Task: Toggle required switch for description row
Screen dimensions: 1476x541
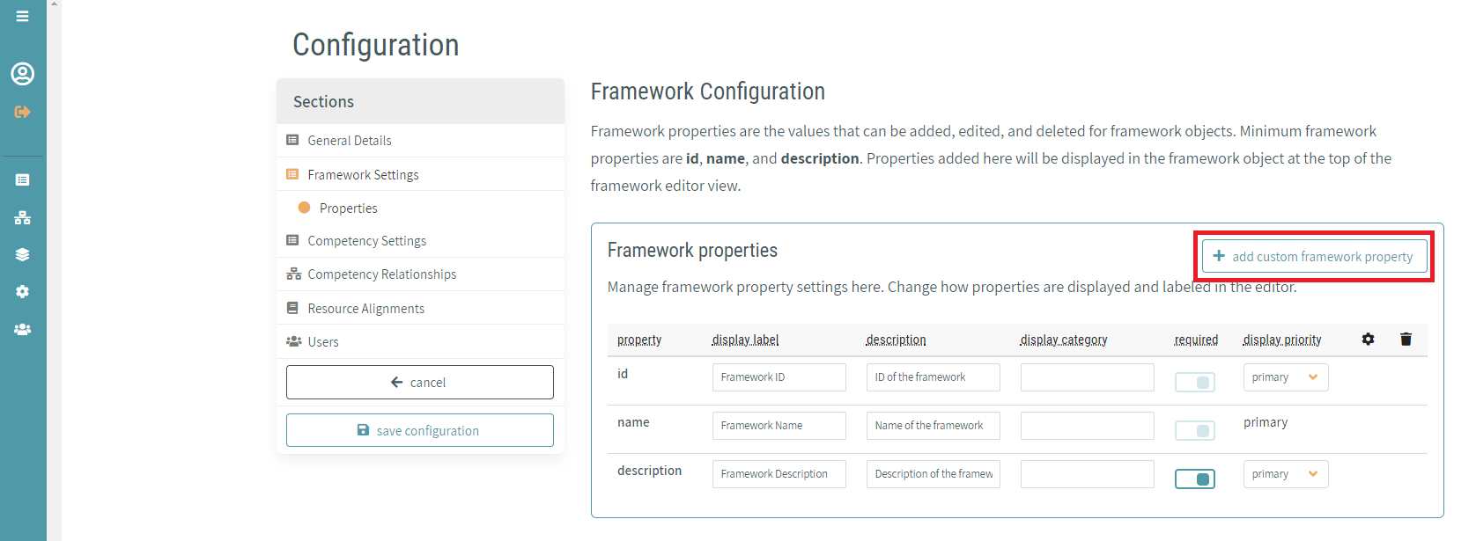Action: 1195,479
